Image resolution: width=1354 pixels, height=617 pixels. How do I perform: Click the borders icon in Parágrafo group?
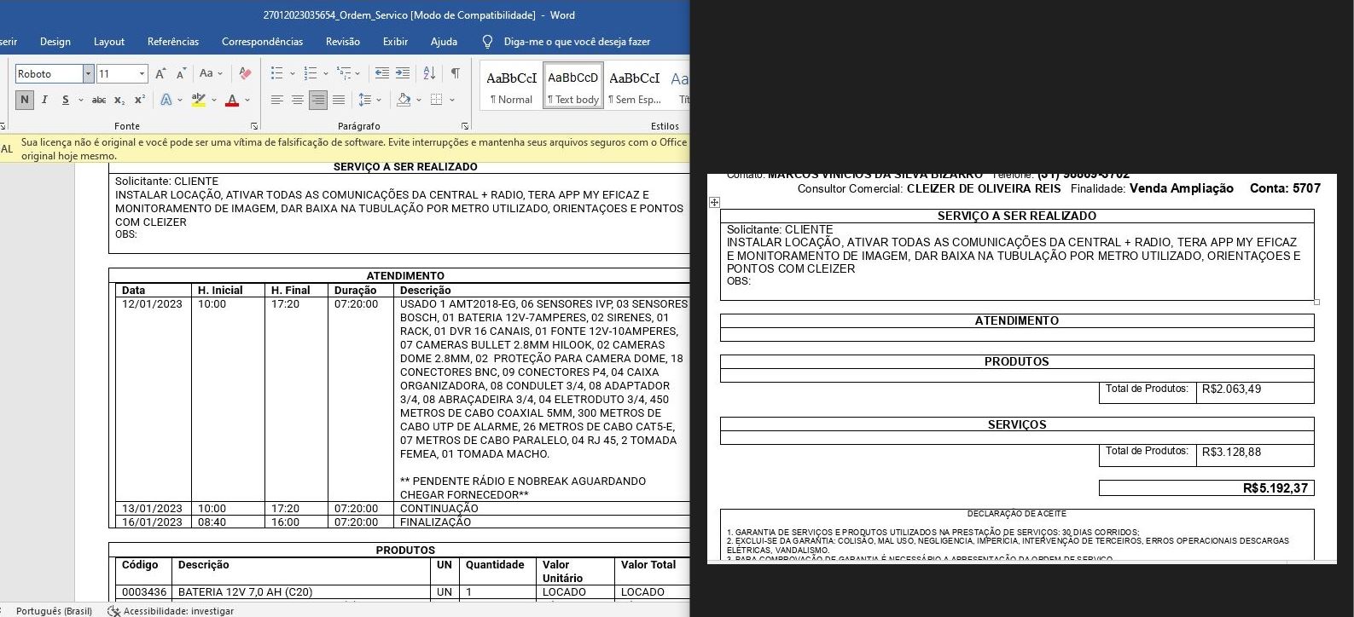coord(436,100)
